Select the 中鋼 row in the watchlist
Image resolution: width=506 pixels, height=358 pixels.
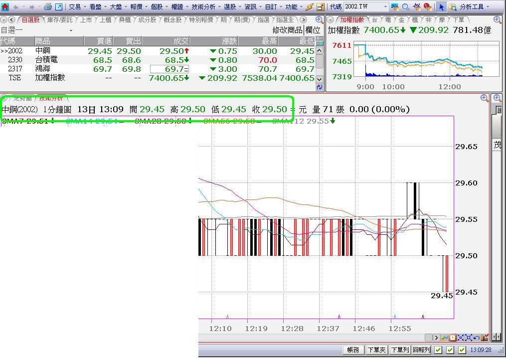click(158, 51)
